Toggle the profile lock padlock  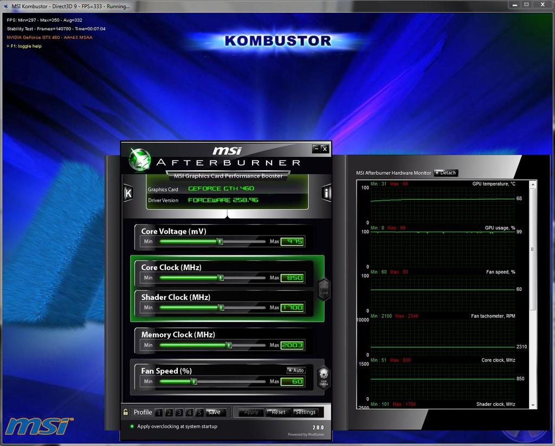[x=125, y=412]
